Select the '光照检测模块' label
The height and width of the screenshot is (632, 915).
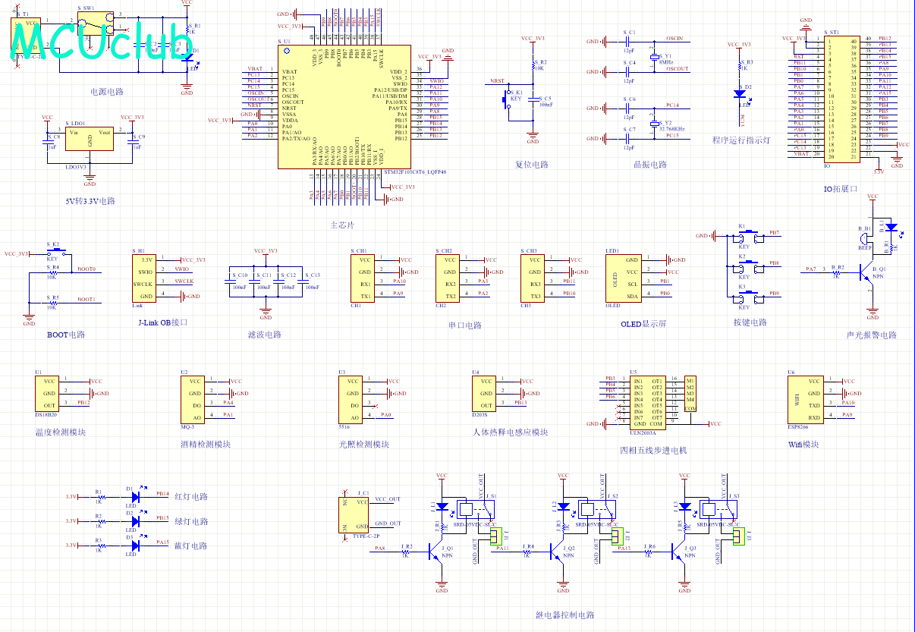tap(364, 444)
